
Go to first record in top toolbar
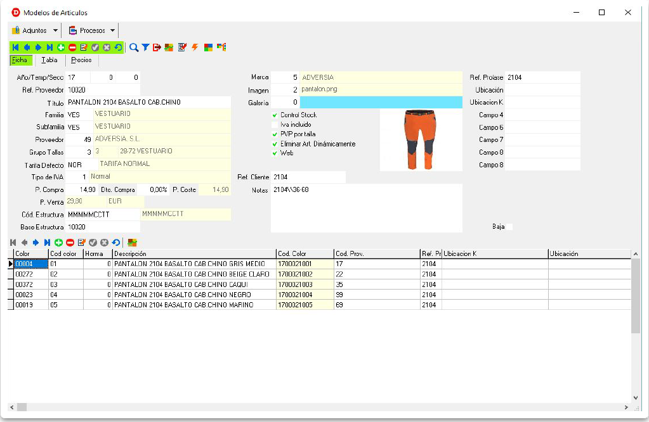pyautogui.click(x=15, y=48)
